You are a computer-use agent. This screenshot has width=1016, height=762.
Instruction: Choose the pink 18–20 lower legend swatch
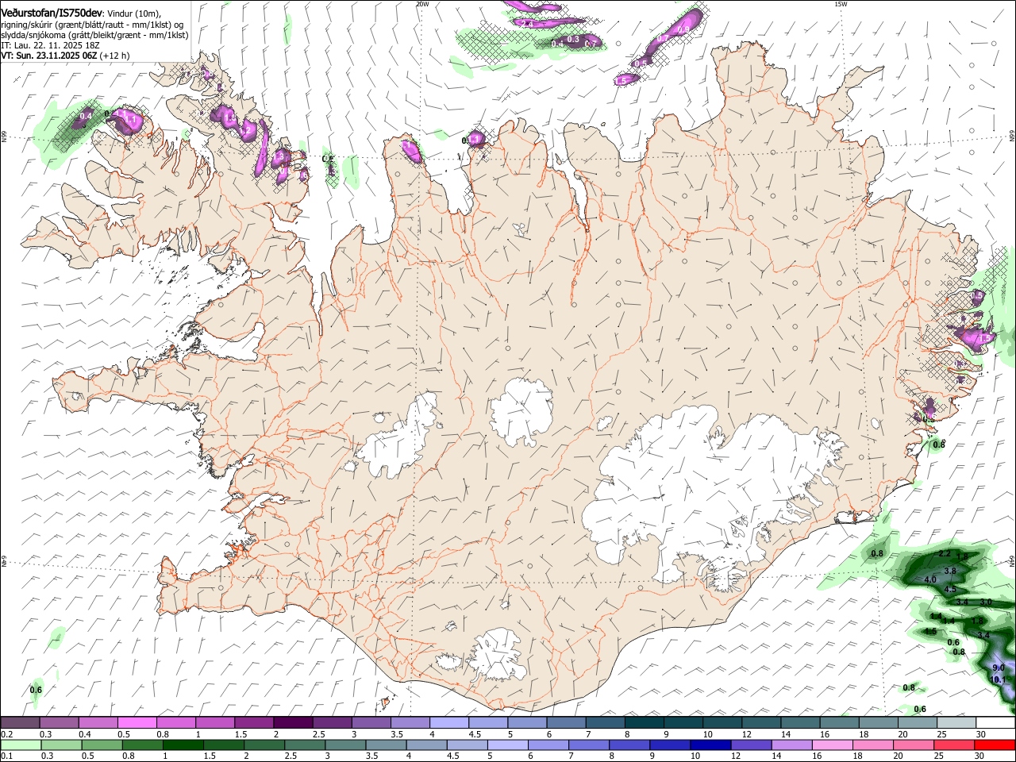click(x=873, y=745)
